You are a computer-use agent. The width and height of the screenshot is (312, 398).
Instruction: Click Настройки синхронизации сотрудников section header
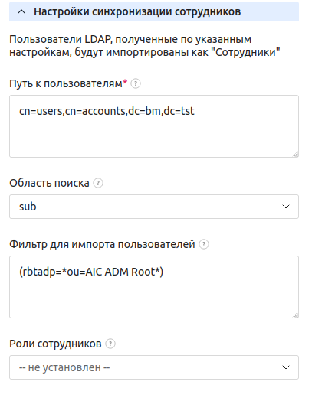[x=154, y=11]
